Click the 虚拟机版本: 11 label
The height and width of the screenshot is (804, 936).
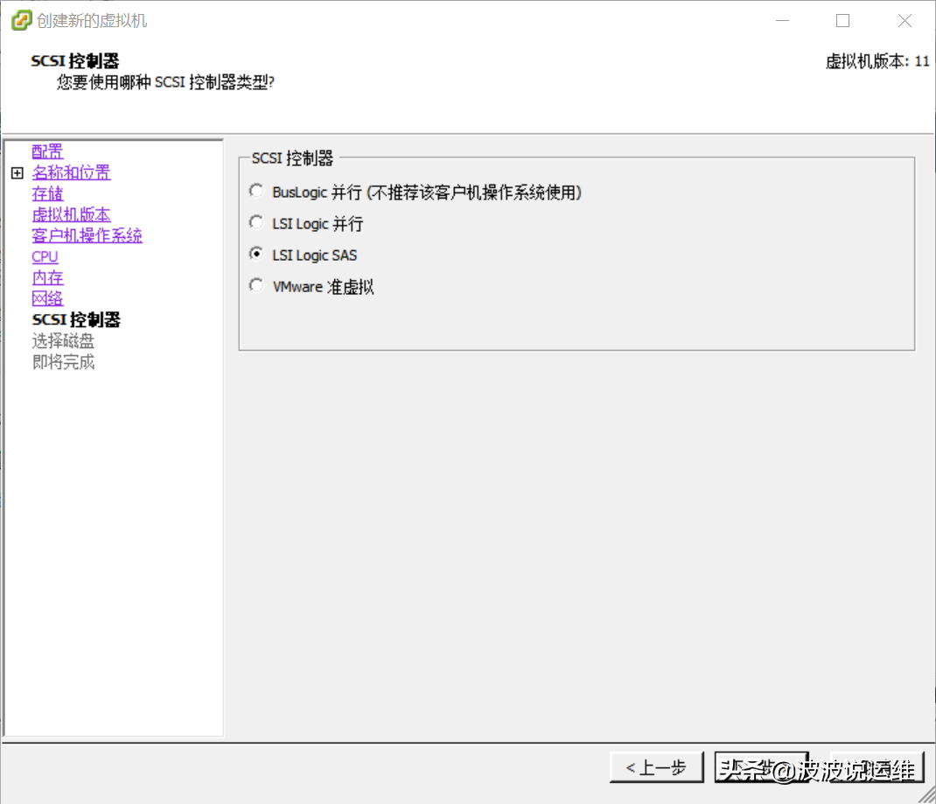[x=877, y=61]
